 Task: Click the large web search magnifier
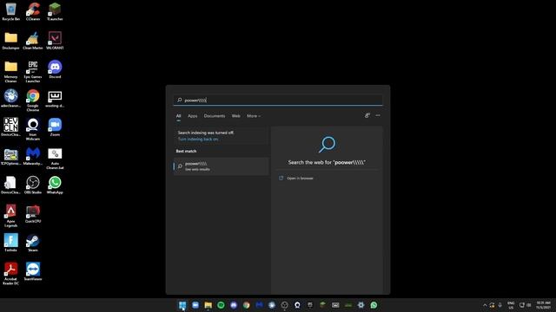(x=327, y=145)
